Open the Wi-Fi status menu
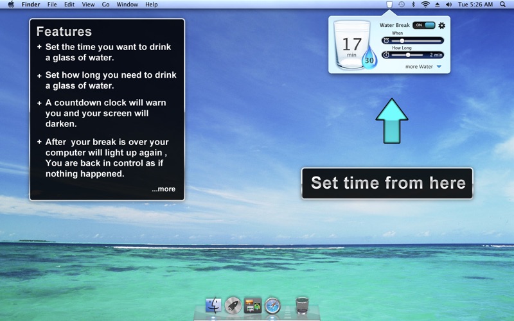Image resolution: width=514 pixels, height=321 pixels. tap(425, 4)
